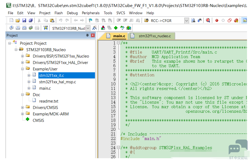Click the Paste clipboard icon
The width and height of the screenshot is (250, 162).
coord(52,20)
